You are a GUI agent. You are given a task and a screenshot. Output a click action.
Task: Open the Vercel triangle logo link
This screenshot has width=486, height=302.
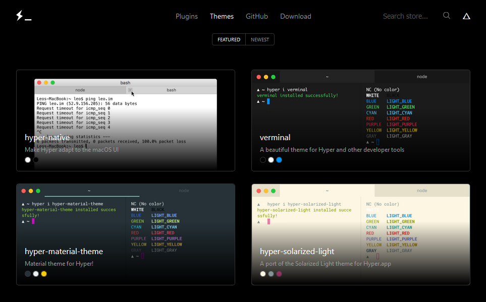click(x=466, y=16)
